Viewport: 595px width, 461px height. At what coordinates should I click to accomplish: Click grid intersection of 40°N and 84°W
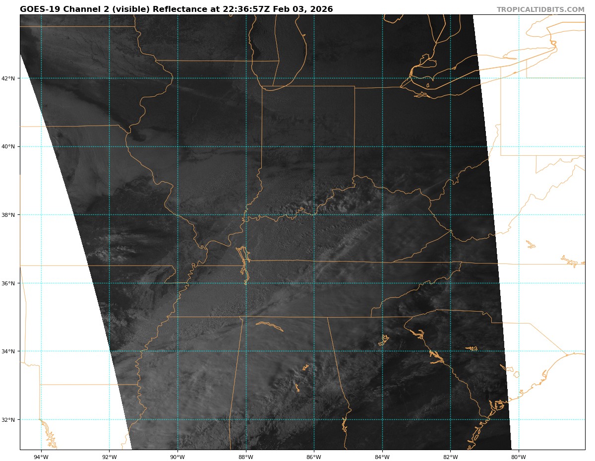point(382,146)
